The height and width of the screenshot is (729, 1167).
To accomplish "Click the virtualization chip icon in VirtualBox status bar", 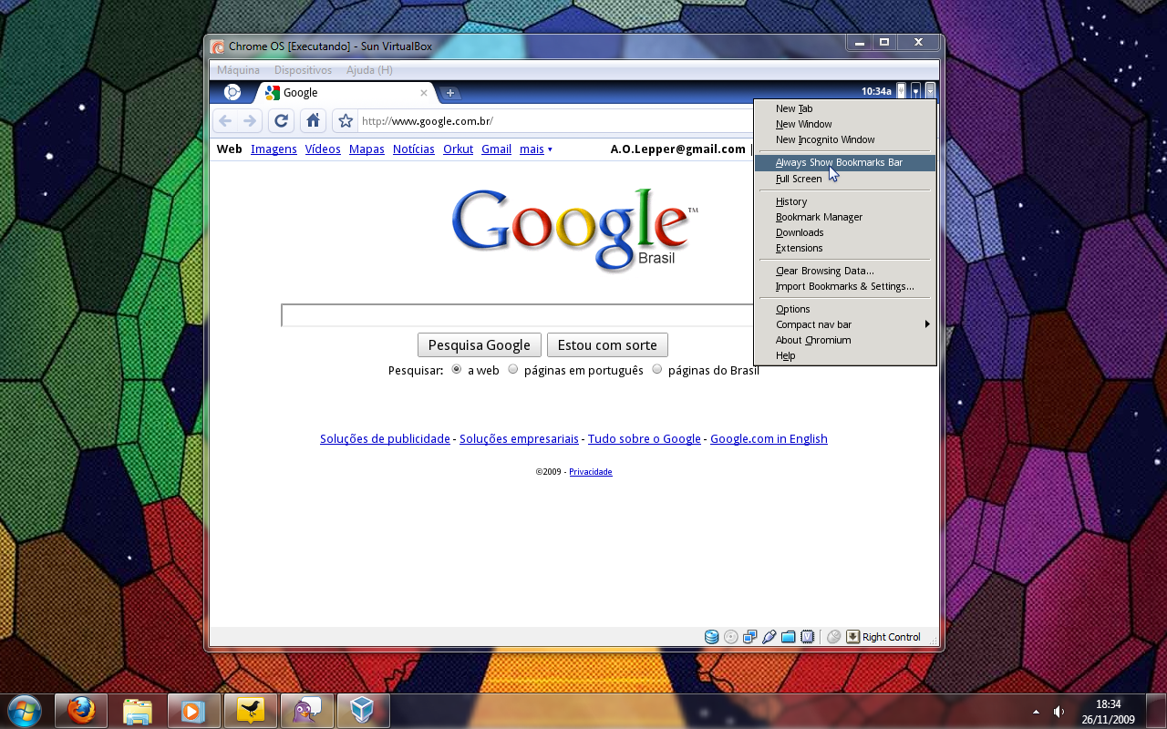I will (808, 637).
